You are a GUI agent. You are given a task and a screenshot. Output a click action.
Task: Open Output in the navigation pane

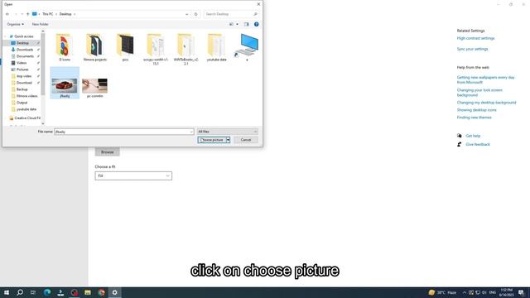click(22, 103)
